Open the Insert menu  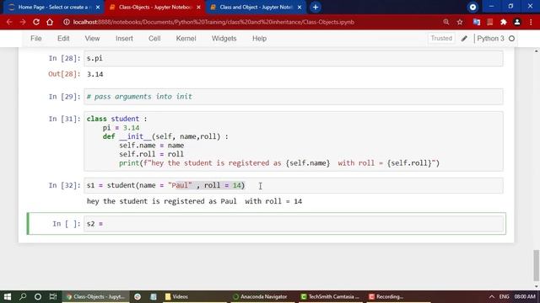point(124,39)
